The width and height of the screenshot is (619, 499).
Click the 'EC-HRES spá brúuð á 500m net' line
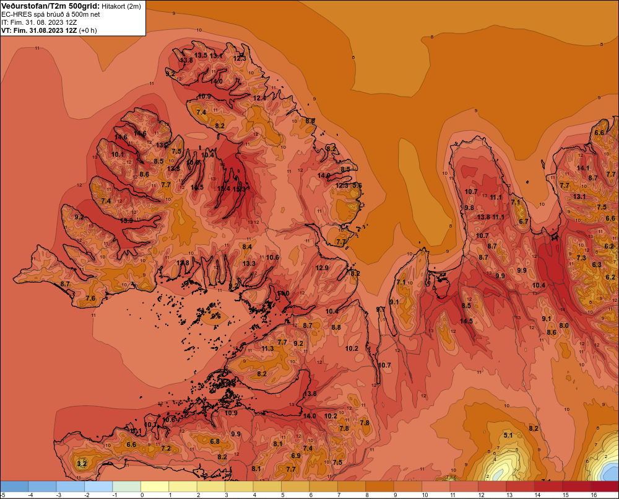51,15
